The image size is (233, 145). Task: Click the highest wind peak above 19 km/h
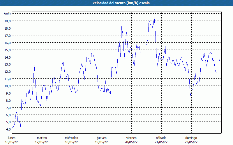coord(154,17)
